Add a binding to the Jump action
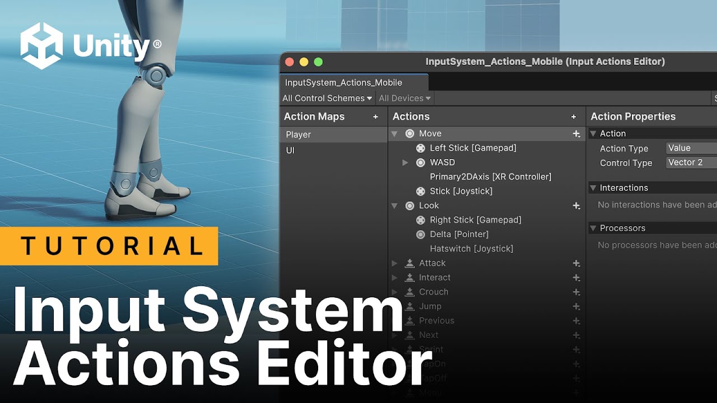This screenshot has height=403, width=717. point(576,306)
